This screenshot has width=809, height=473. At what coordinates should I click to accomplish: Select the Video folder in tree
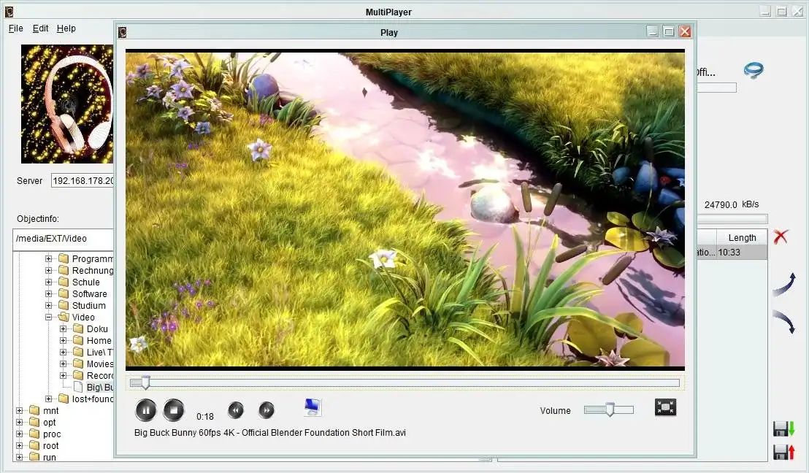[x=83, y=318]
